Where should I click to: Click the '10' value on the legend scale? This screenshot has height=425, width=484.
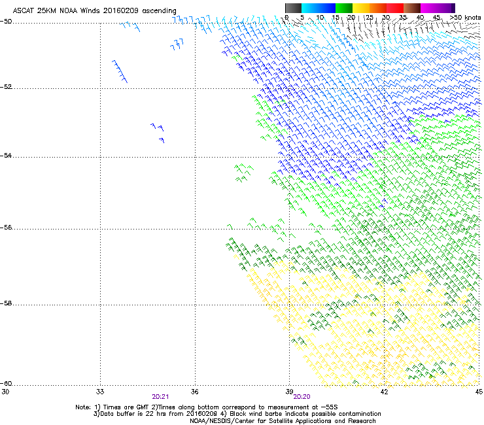point(320,17)
